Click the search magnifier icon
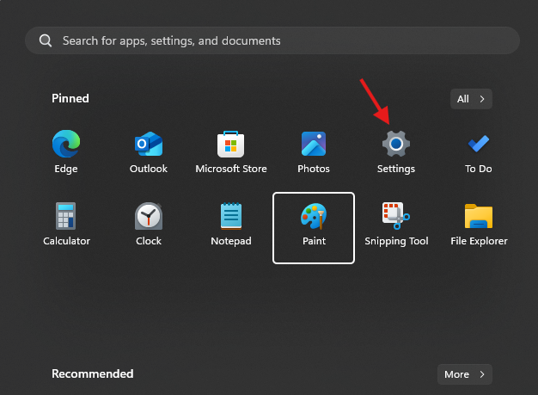The image size is (538, 395). pos(46,40)
